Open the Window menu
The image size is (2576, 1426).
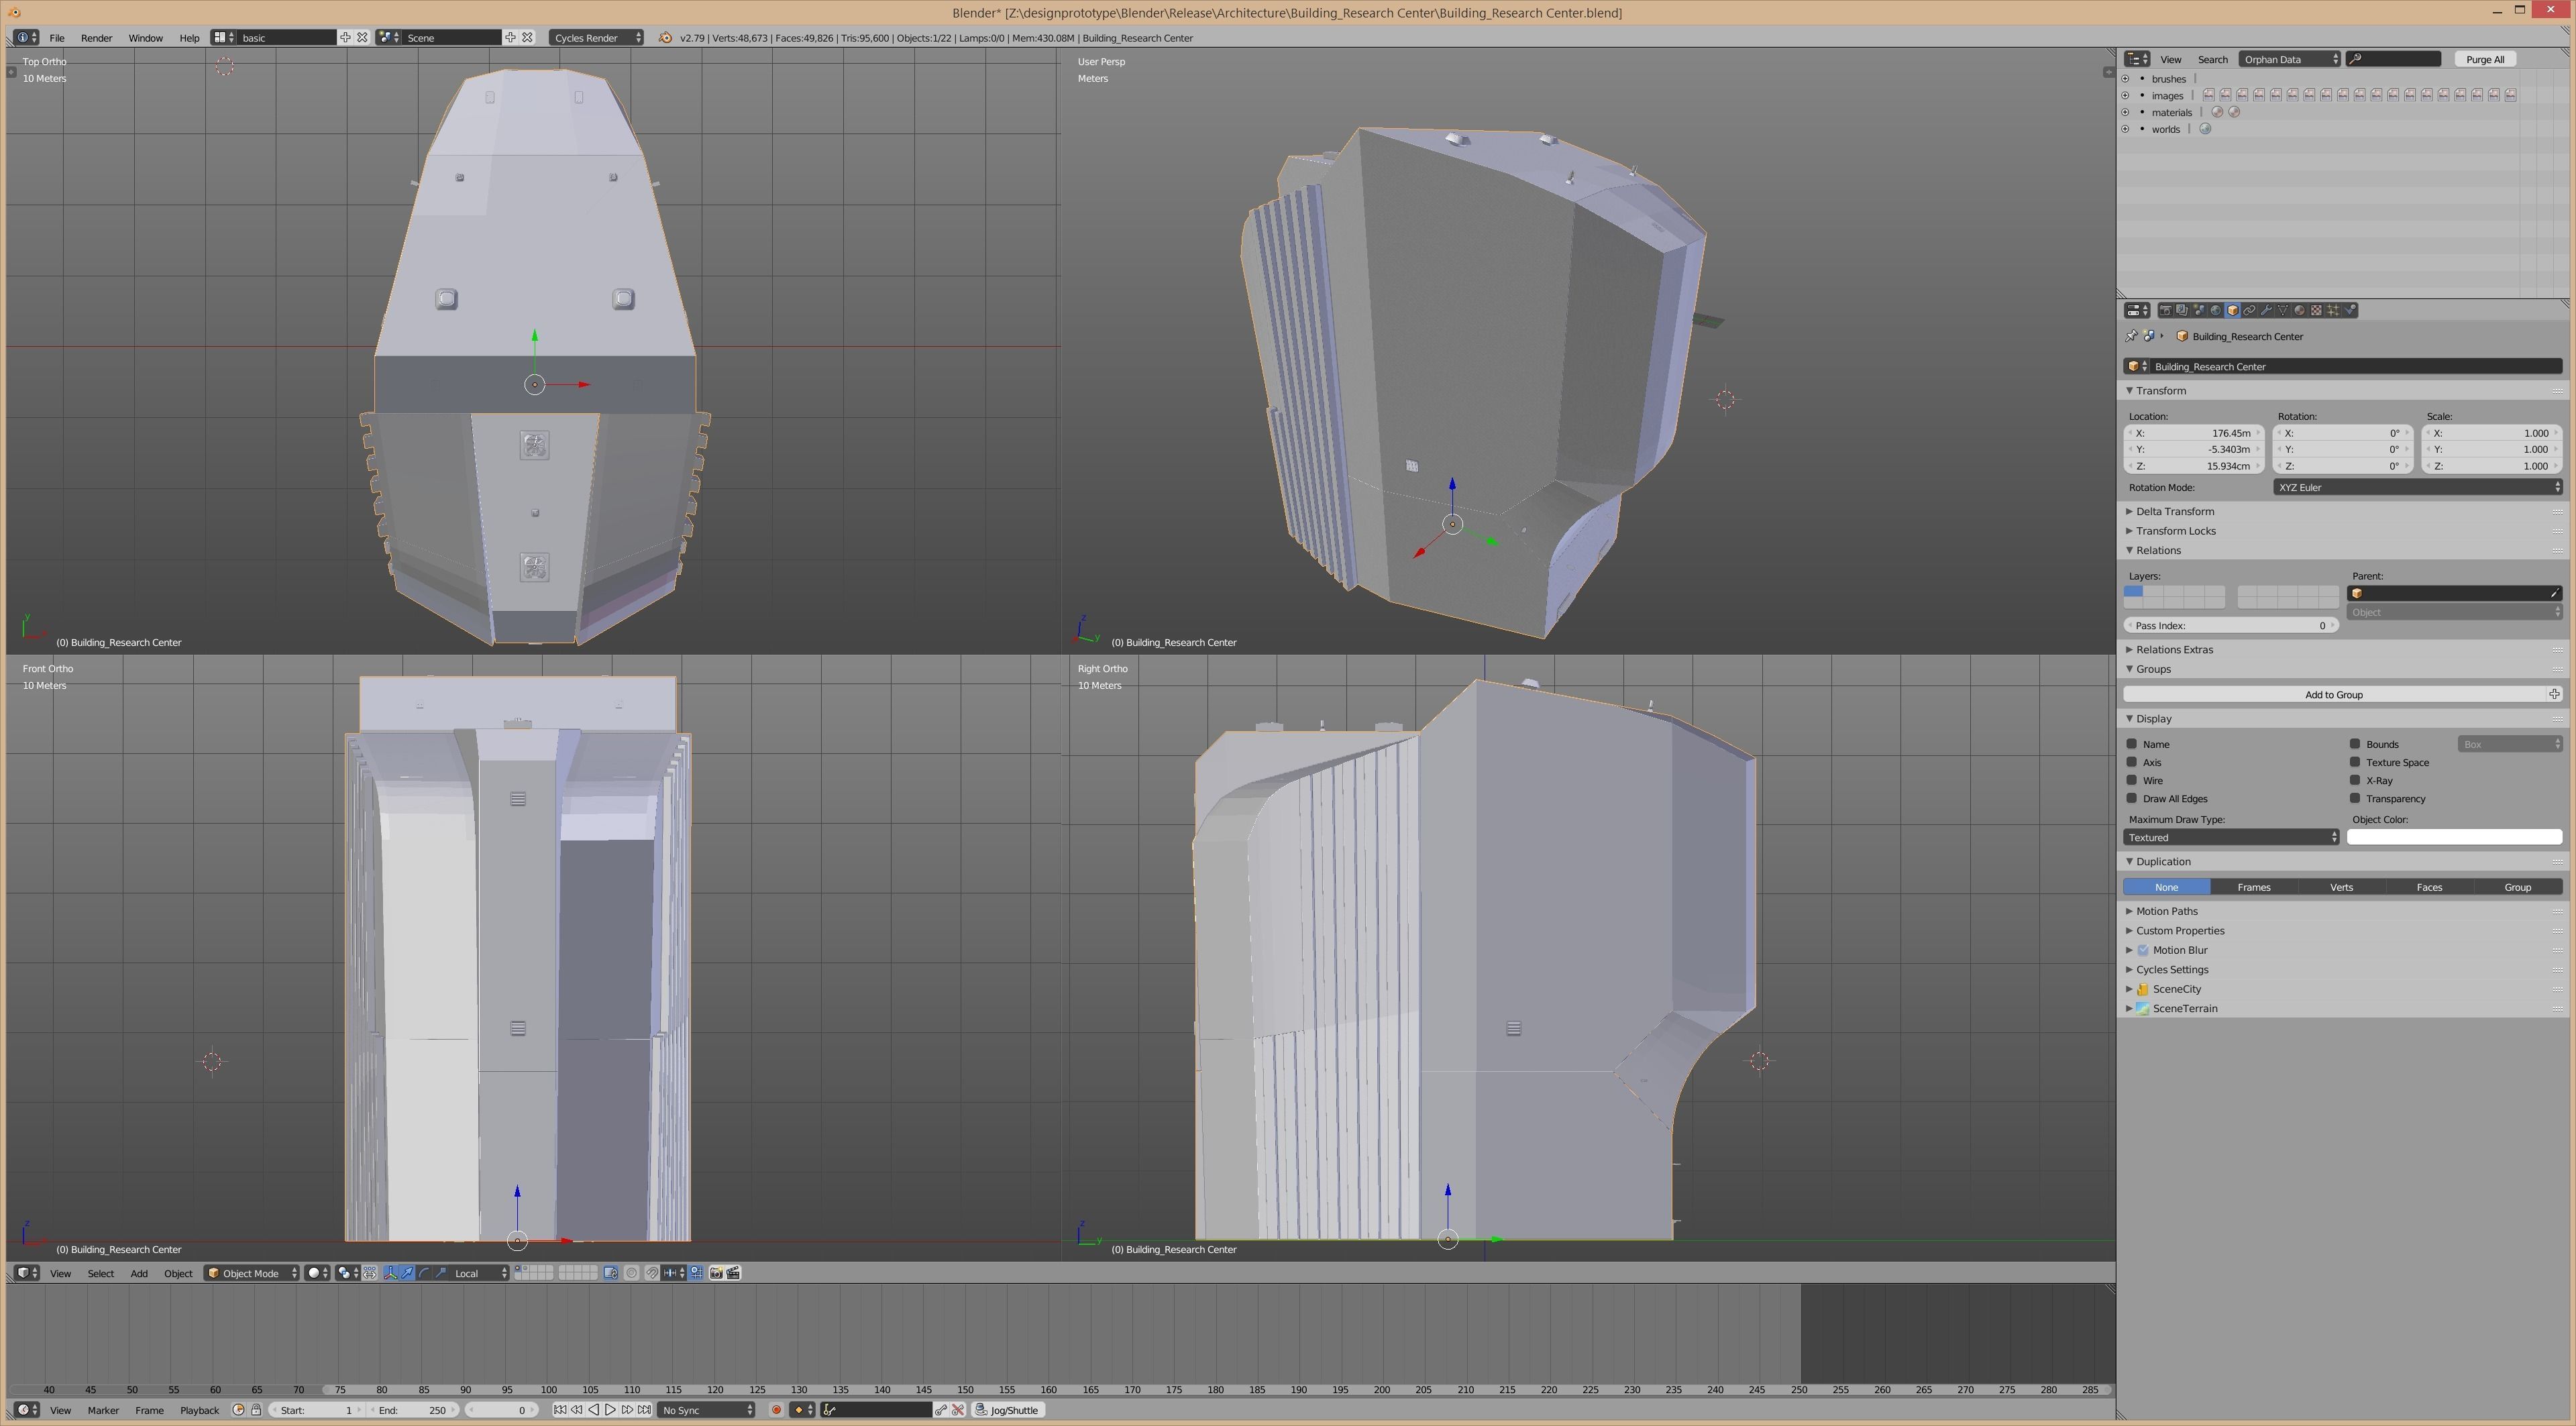(145, 38)
